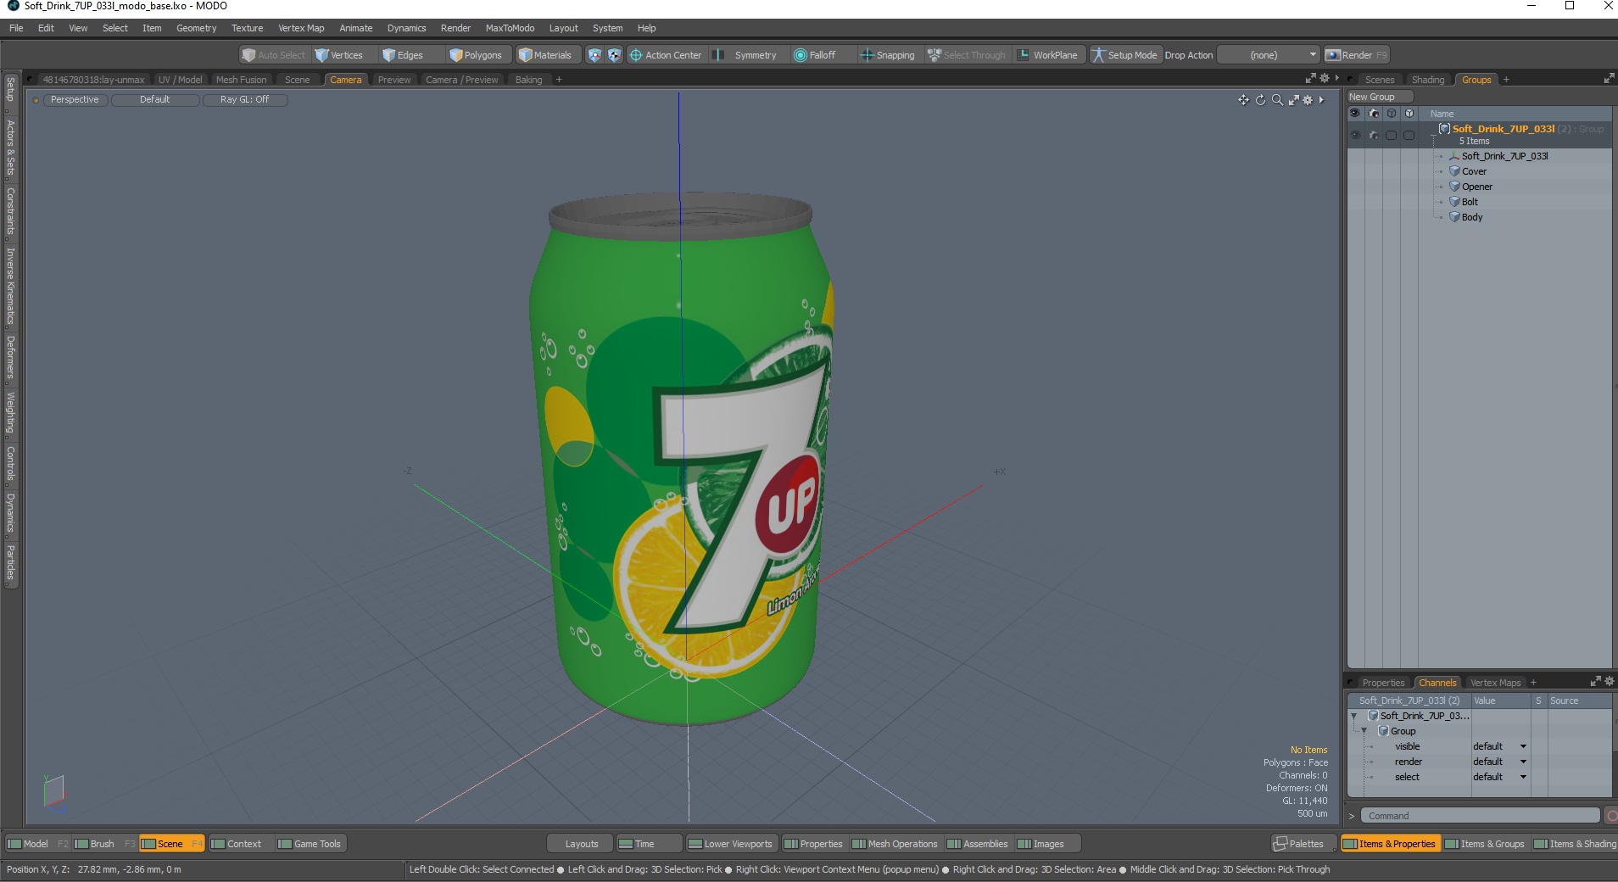Viewport: 1618px width, 882px height.
Task: Collapse the Group node in Channels
Action: point(1364,731)
